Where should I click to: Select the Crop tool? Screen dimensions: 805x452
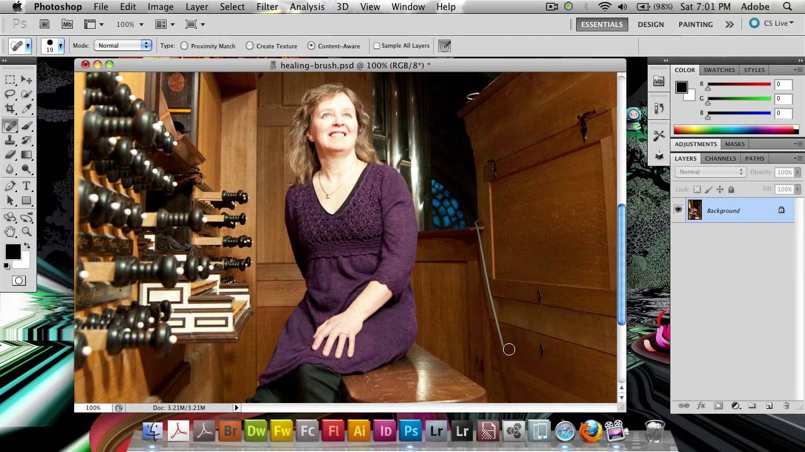click(x=10, y=109)
